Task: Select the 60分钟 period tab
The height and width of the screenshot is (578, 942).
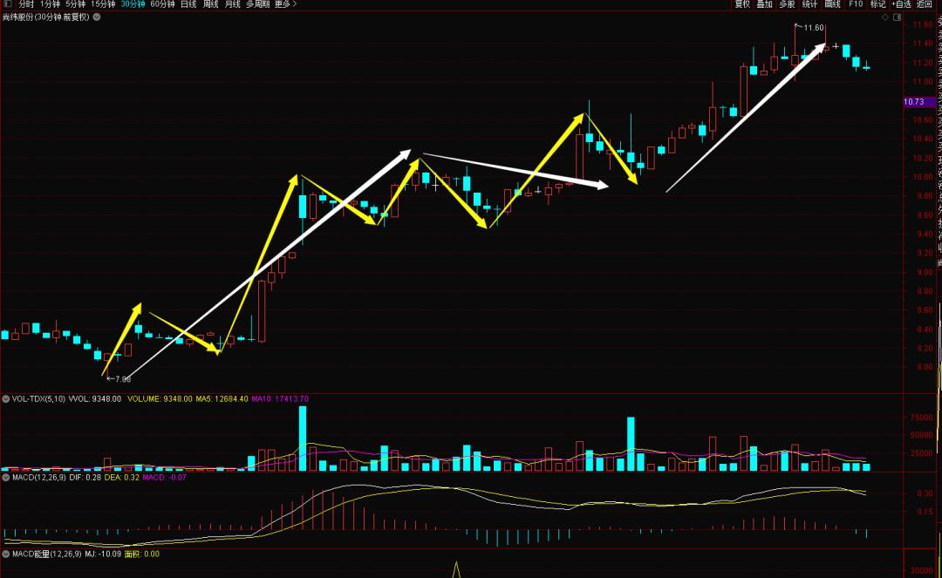Action: tap(162, 4)
